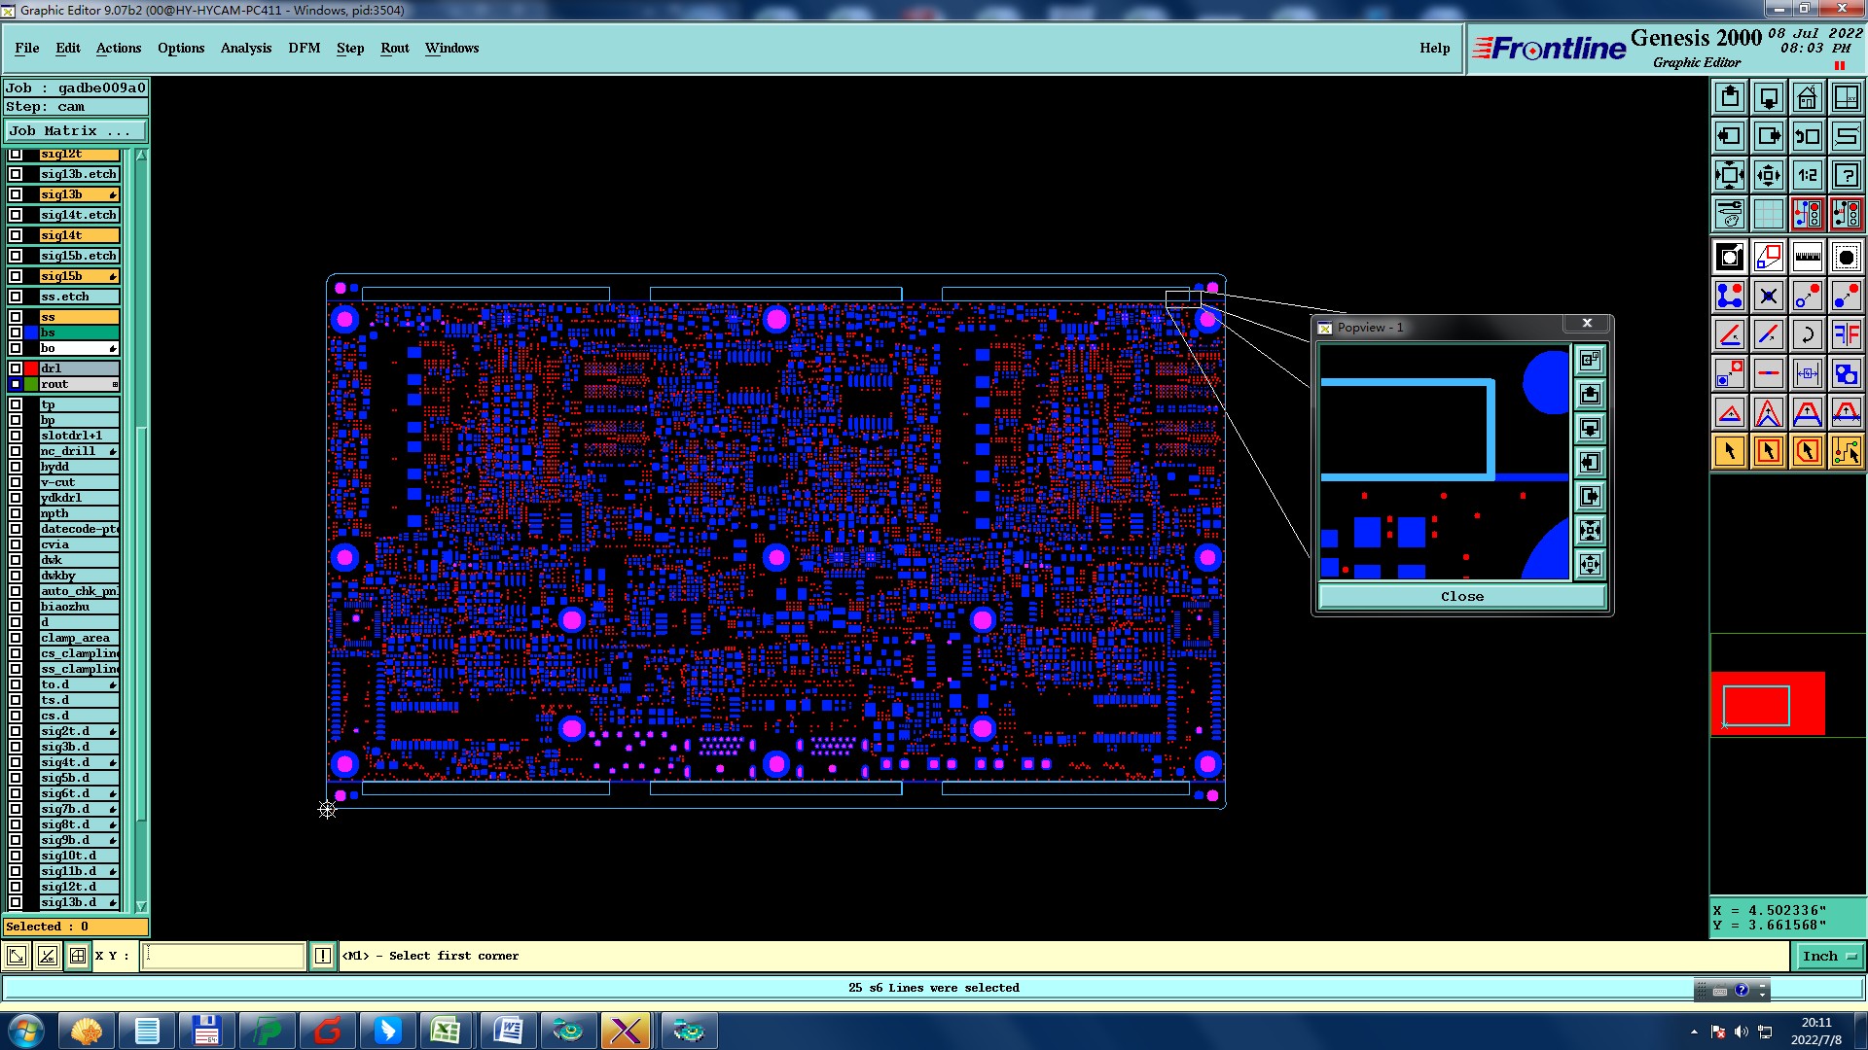Select the net selection arrow tool
The image size is (1868, 1050).
point(1846,451)
